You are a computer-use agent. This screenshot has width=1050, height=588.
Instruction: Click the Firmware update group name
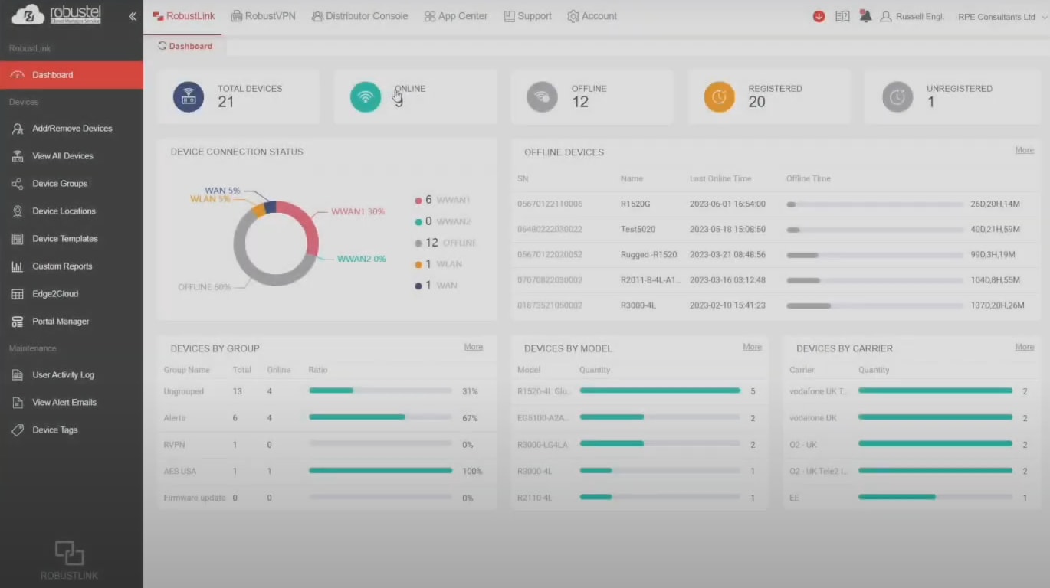pyautogui.click(x=195, y=498)
